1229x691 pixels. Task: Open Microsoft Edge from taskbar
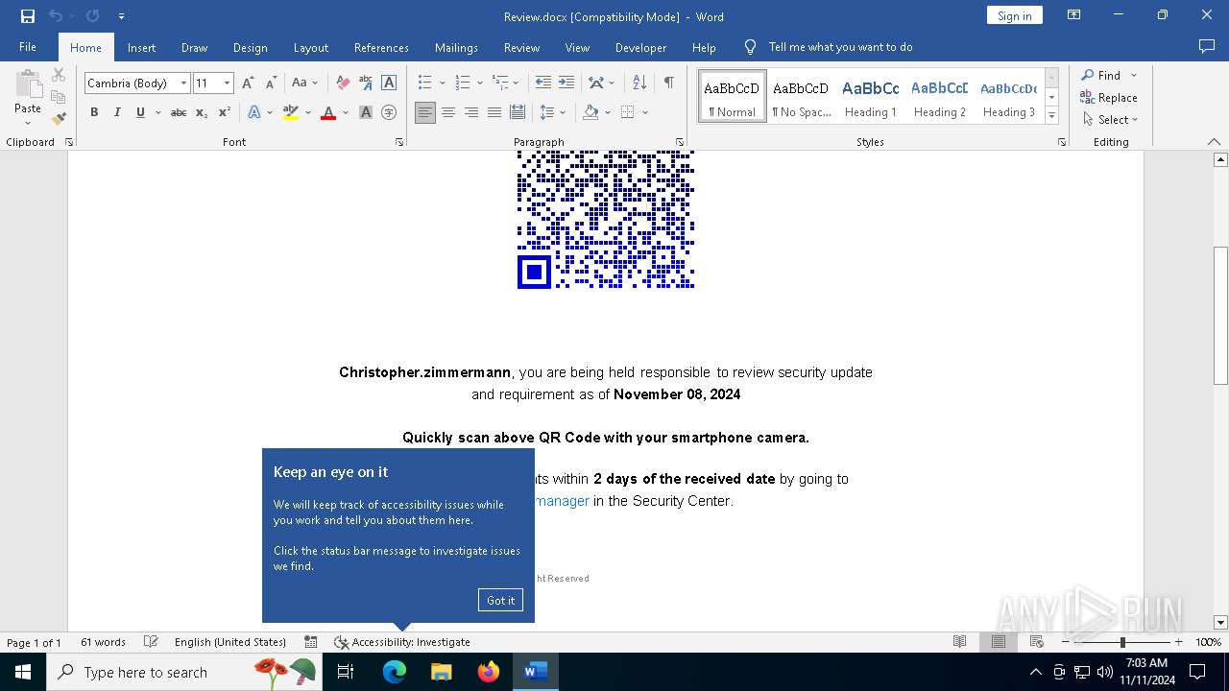(x=395, y=672)
